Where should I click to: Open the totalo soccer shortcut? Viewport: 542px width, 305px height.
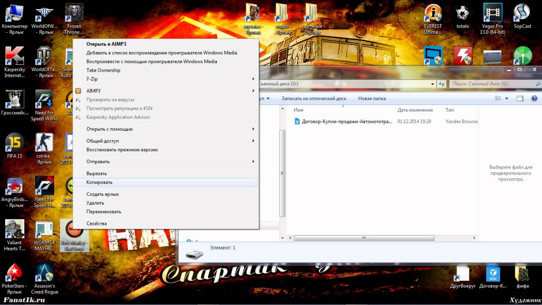pos(462,17)
